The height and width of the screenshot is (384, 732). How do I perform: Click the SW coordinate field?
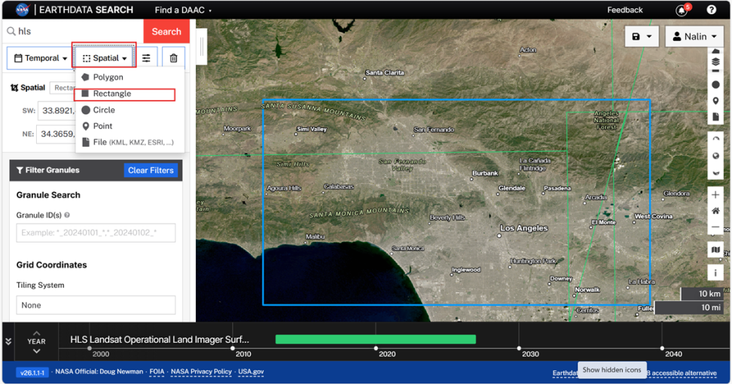(x=57, y=111)
